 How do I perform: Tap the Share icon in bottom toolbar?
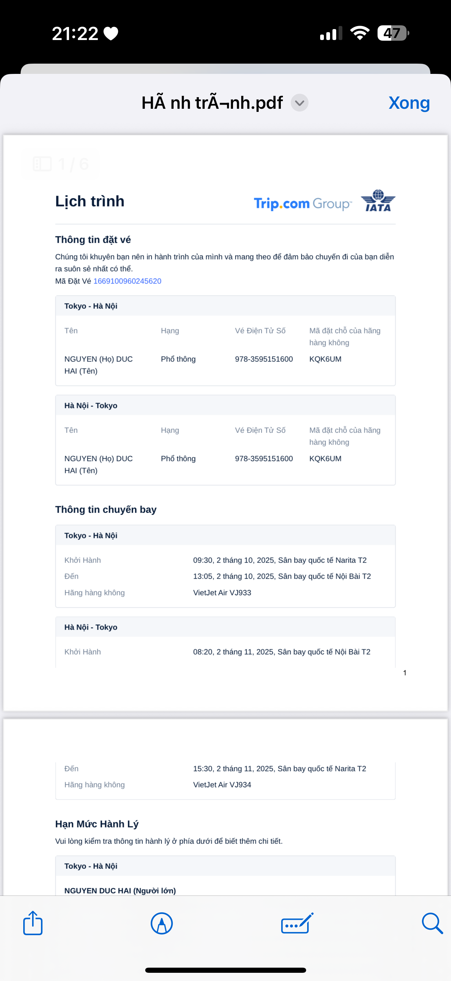pyautogui.click(x=33, y=923)
